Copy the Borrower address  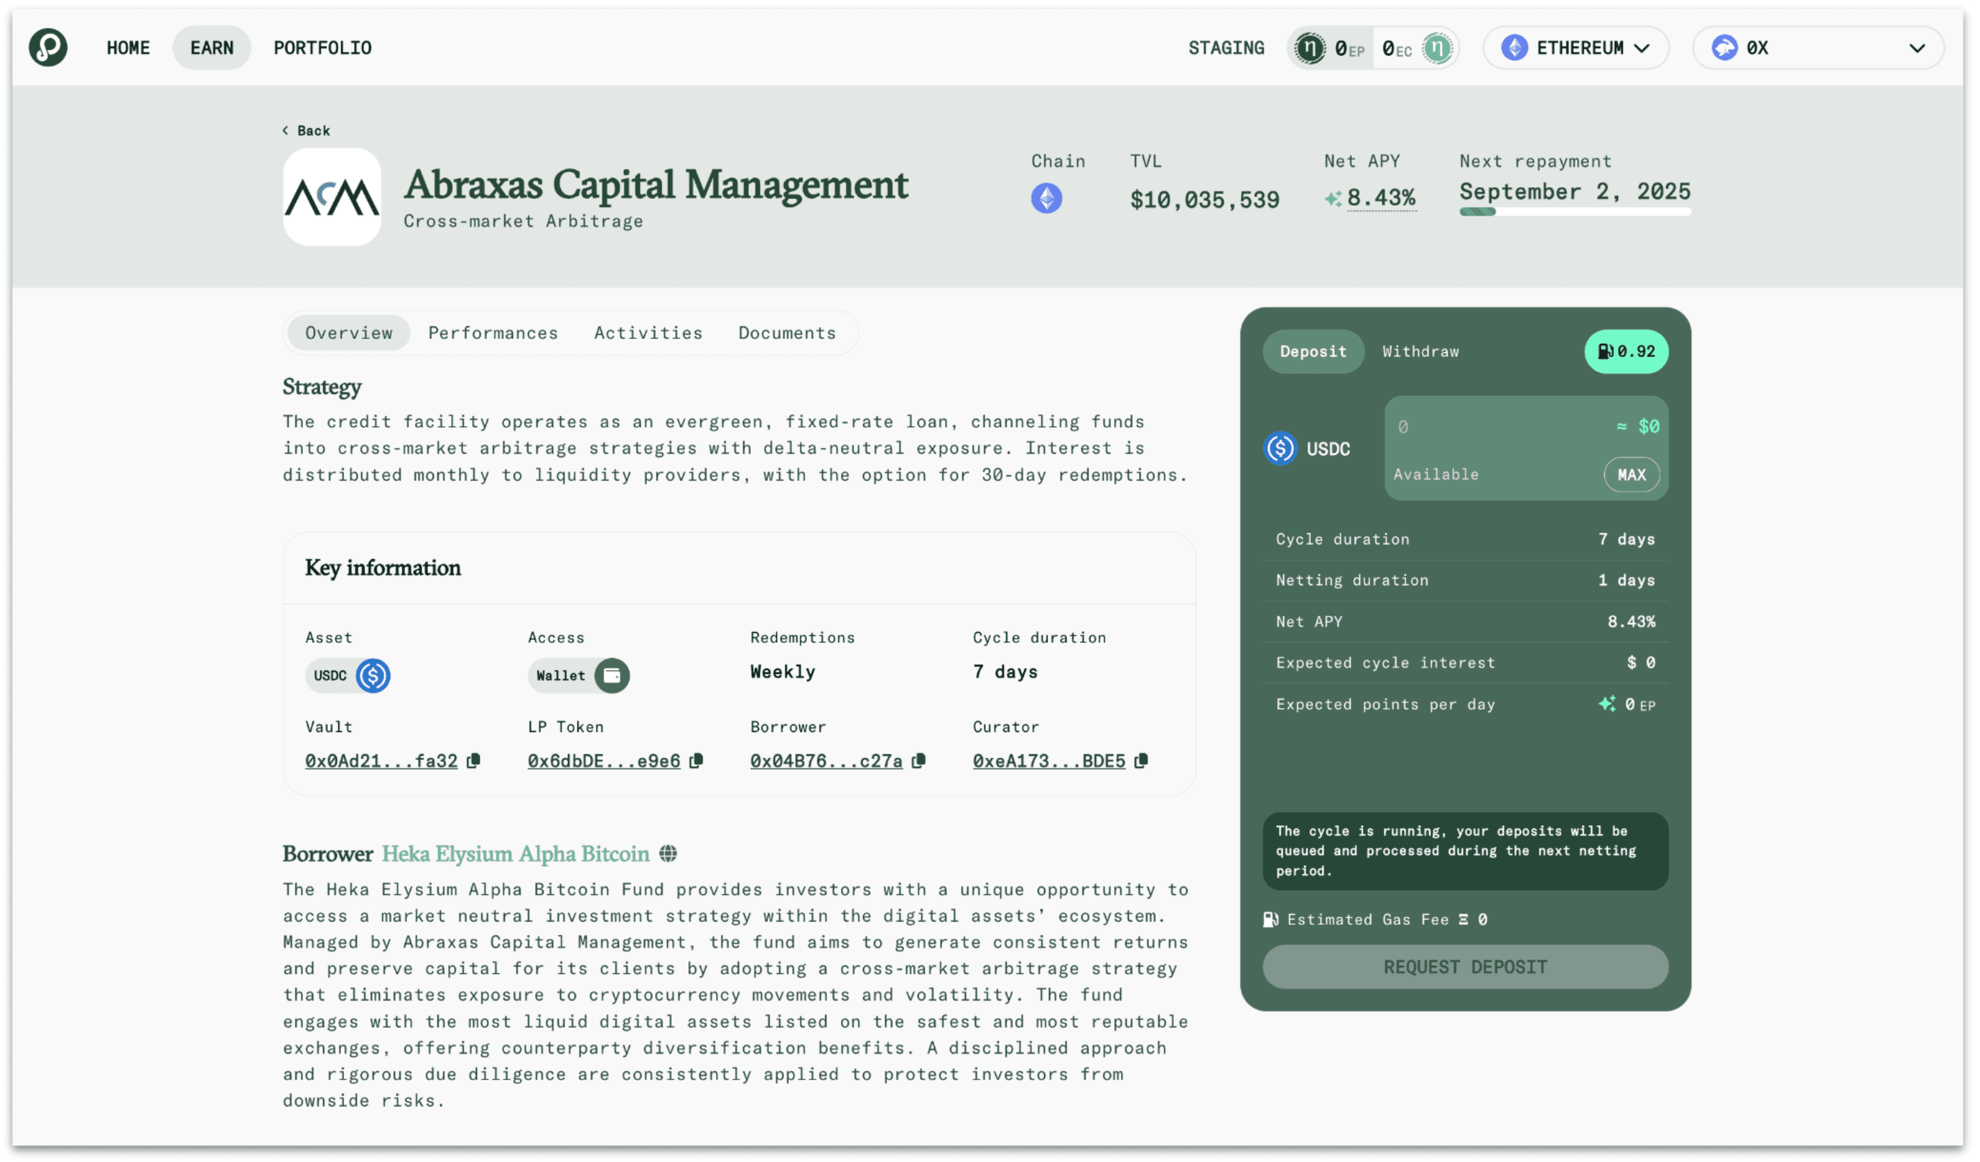coord(918,761)
